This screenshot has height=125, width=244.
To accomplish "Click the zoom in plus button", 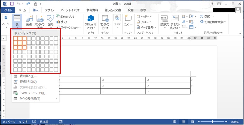I will point(226,122).
